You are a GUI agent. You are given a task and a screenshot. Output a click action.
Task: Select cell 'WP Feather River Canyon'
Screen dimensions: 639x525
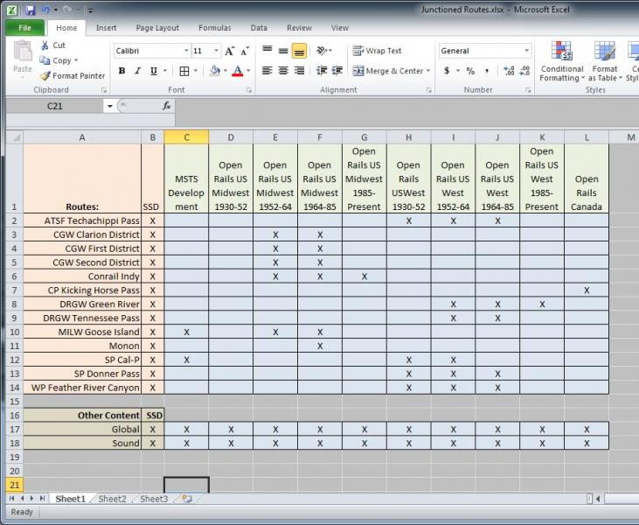pyautogui.click(x=82, y=388)
